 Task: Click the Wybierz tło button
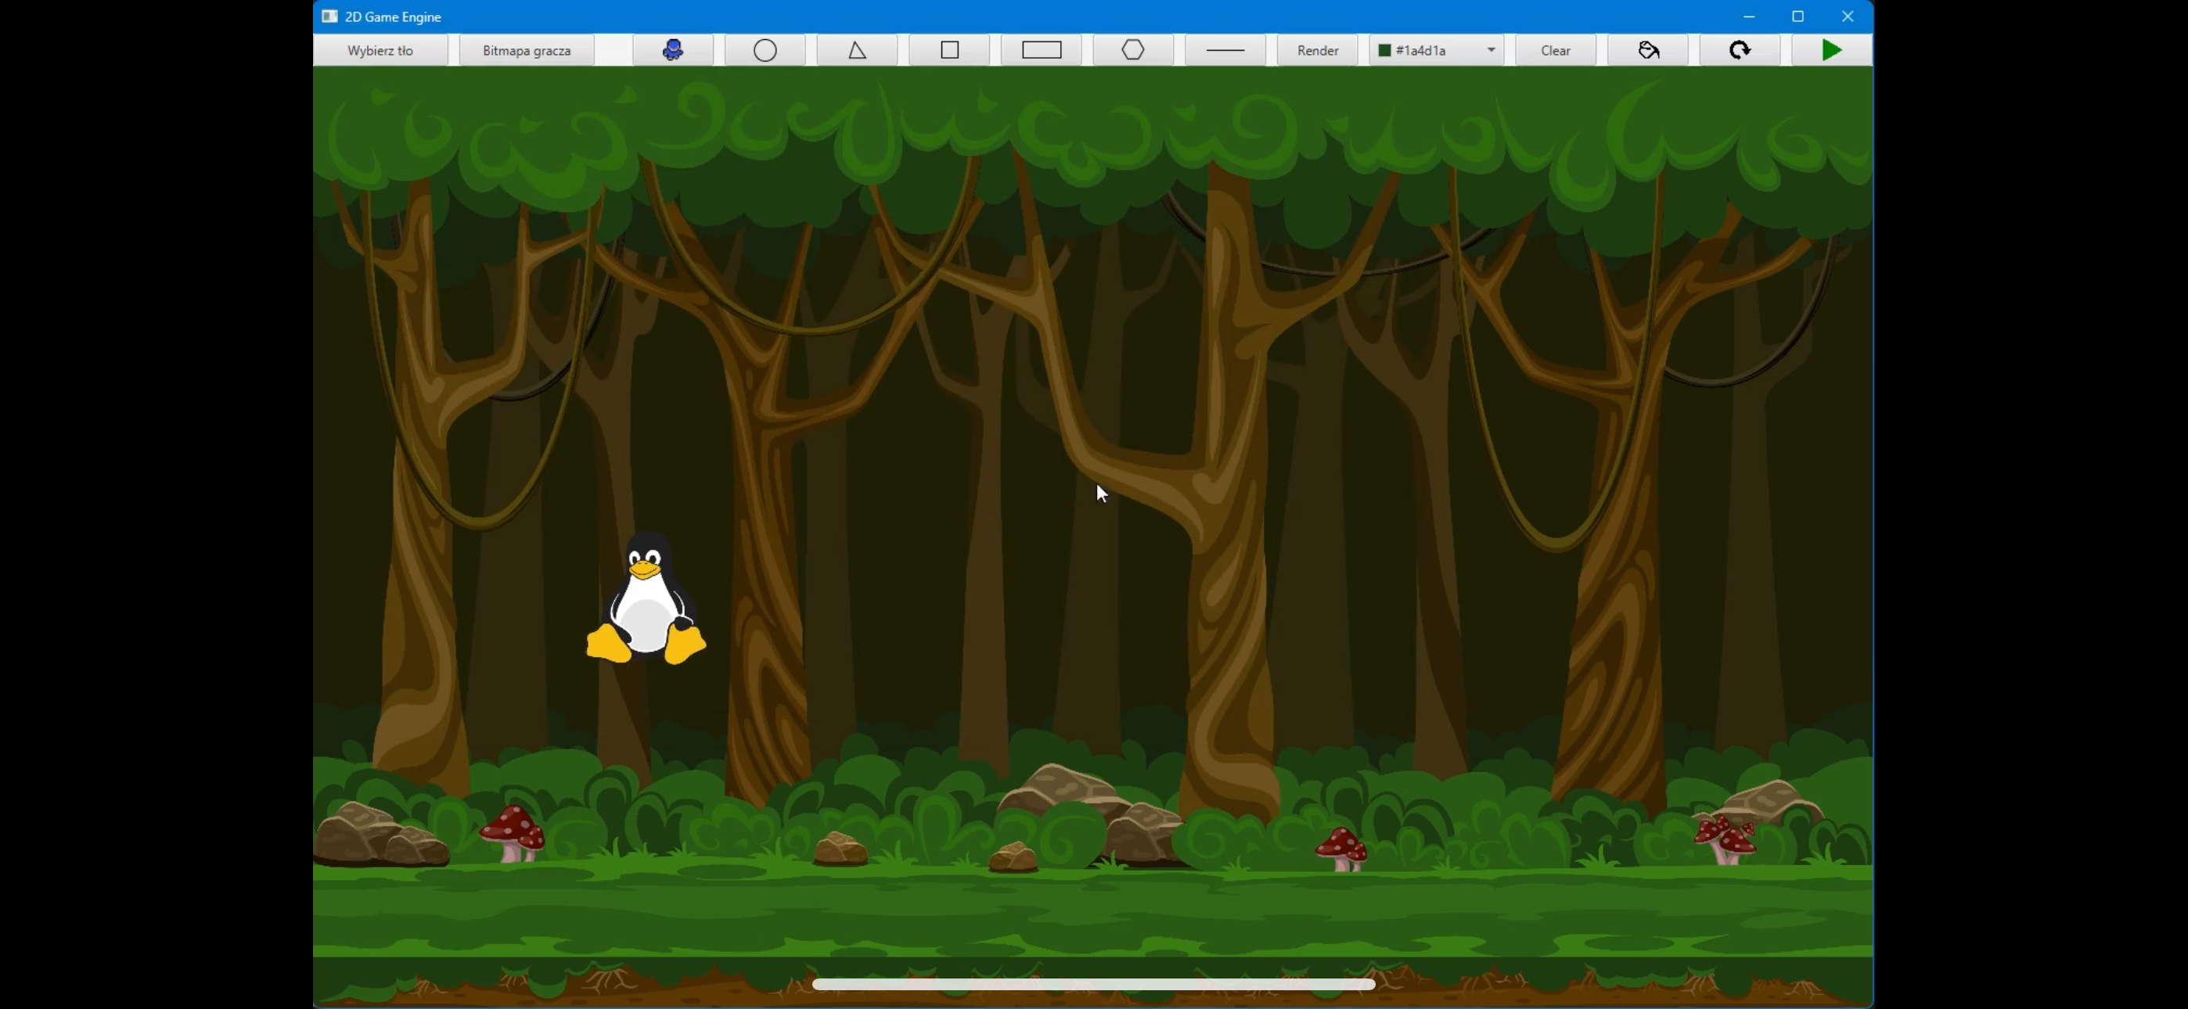(380, 50)
